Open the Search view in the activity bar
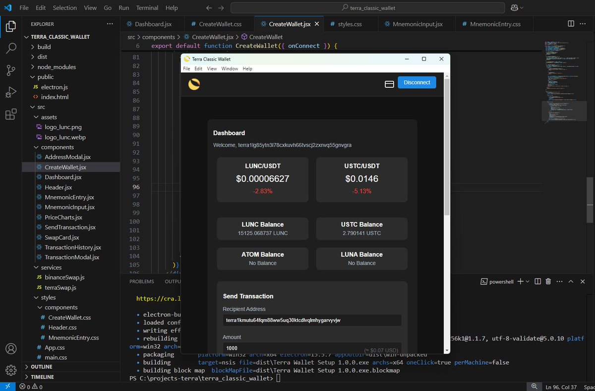 [11, 49]
